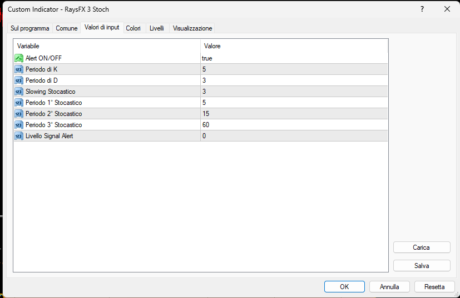Click the Periodo 3° Stocastico icon
The height and width of the screenshot is (298, 460).
pos(19,125)
